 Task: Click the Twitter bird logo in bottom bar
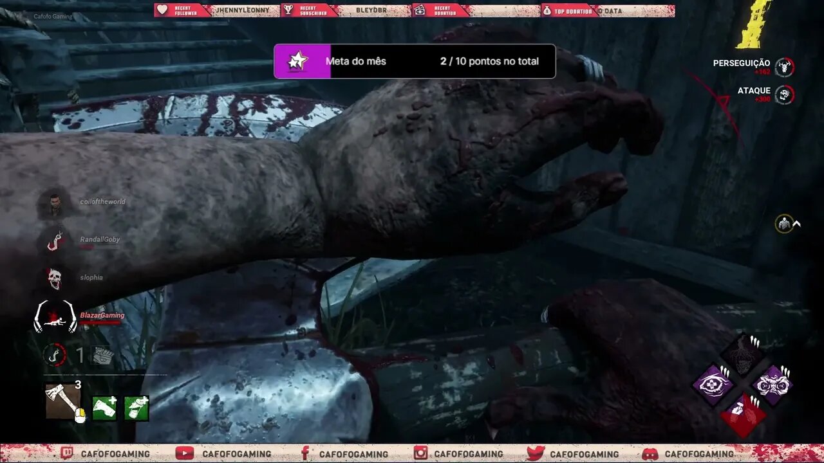536,453
